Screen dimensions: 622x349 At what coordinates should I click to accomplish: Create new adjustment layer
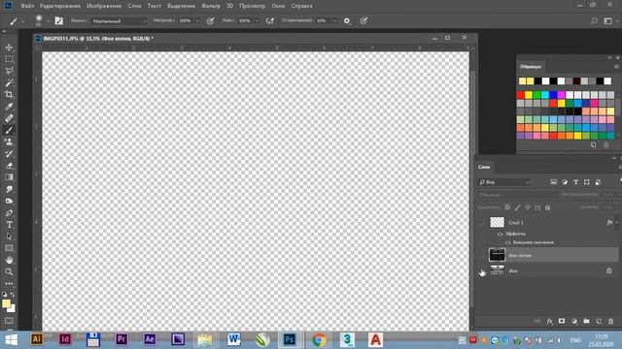click(574, 321)
